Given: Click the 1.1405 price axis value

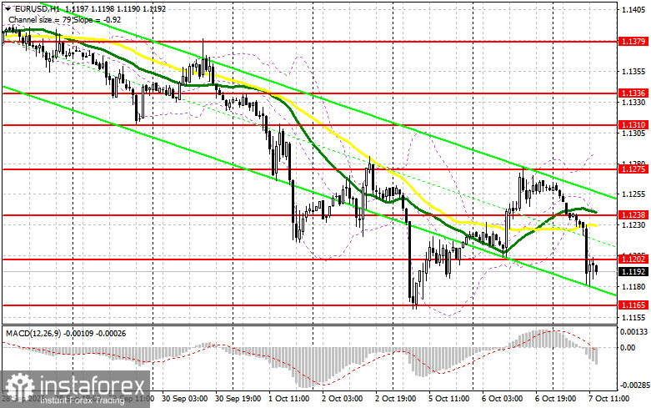Looking at the screenshot, I should click(x=633, y=9).
